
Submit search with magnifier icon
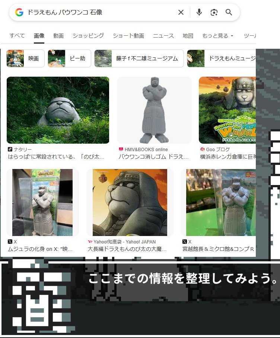click(229, 12)
